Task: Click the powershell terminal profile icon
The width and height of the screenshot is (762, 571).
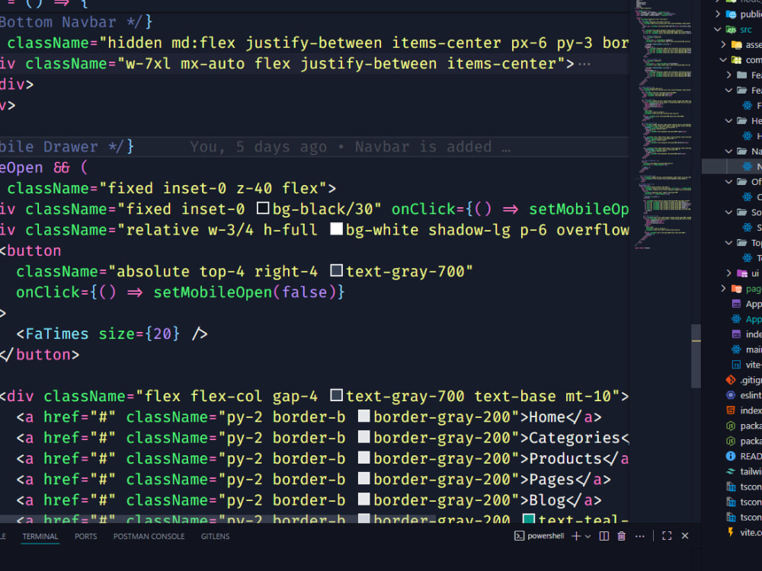Action: (x=519, y=536)
